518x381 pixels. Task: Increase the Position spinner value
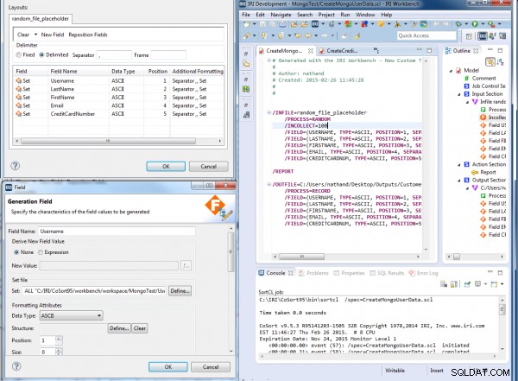[x=59, y=338]
